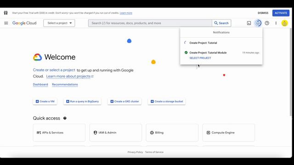Open Learn more link in banner
The image size is (294, 165).
pos(126,13)
